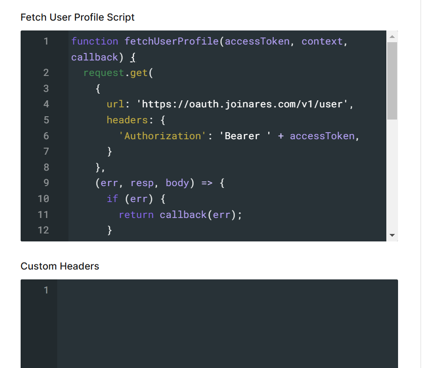Click inside the empty Custom Headers editor

(x=227, y=323)
